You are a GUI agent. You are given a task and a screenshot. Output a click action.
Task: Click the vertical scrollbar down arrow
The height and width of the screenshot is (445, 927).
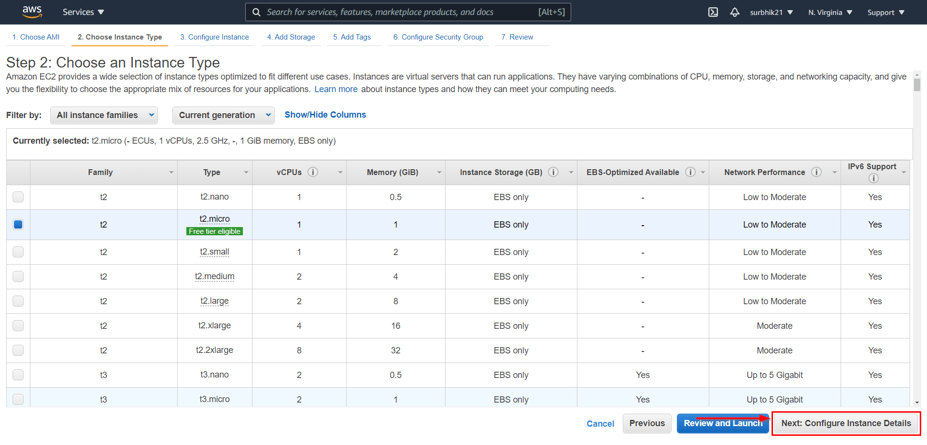pos(917,403)
